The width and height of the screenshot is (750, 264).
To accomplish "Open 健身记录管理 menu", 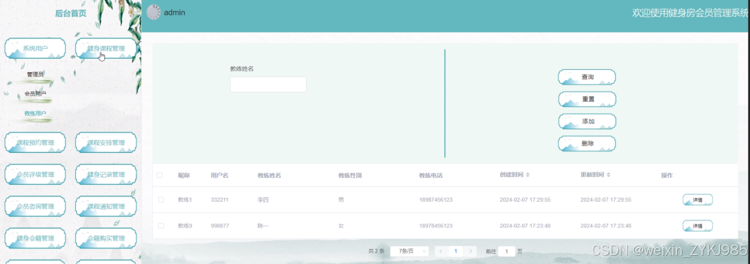I will pos(106,174).
